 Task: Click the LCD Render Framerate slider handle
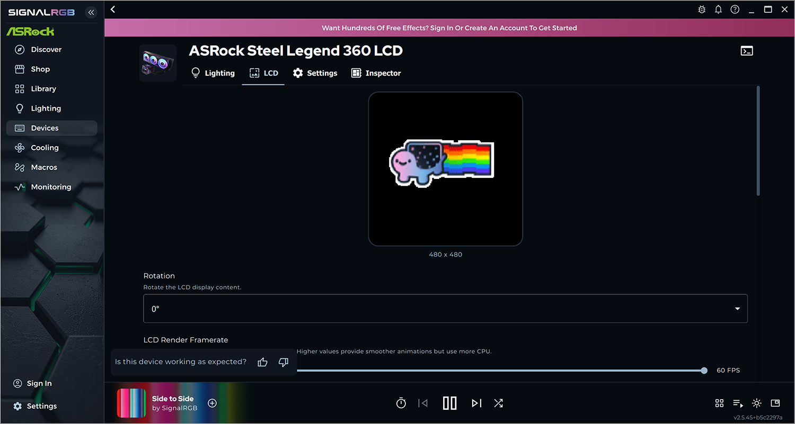704,371
